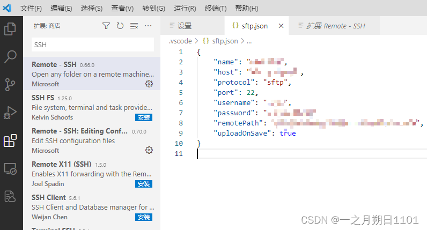Open the 文件(F) menu
Viewport: 427px width, 230px height.
[x=31, y=8]
